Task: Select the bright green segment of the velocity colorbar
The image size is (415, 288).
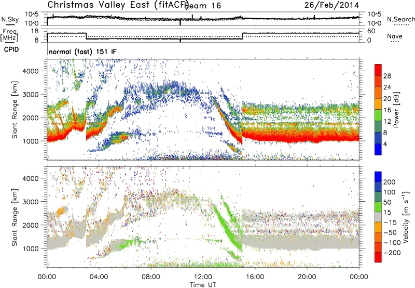Action: pos(378,207)
